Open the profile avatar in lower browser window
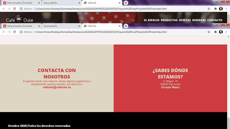The image size is (230, 129). (221, 32)
